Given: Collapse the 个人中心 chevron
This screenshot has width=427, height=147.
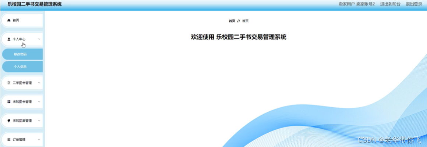Looking at the screenshot, I should [x=39, y=39].
